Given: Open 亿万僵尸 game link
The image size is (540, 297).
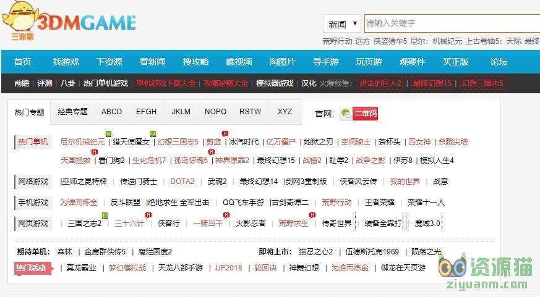Looking at the screenshot, I should [281, 142].
